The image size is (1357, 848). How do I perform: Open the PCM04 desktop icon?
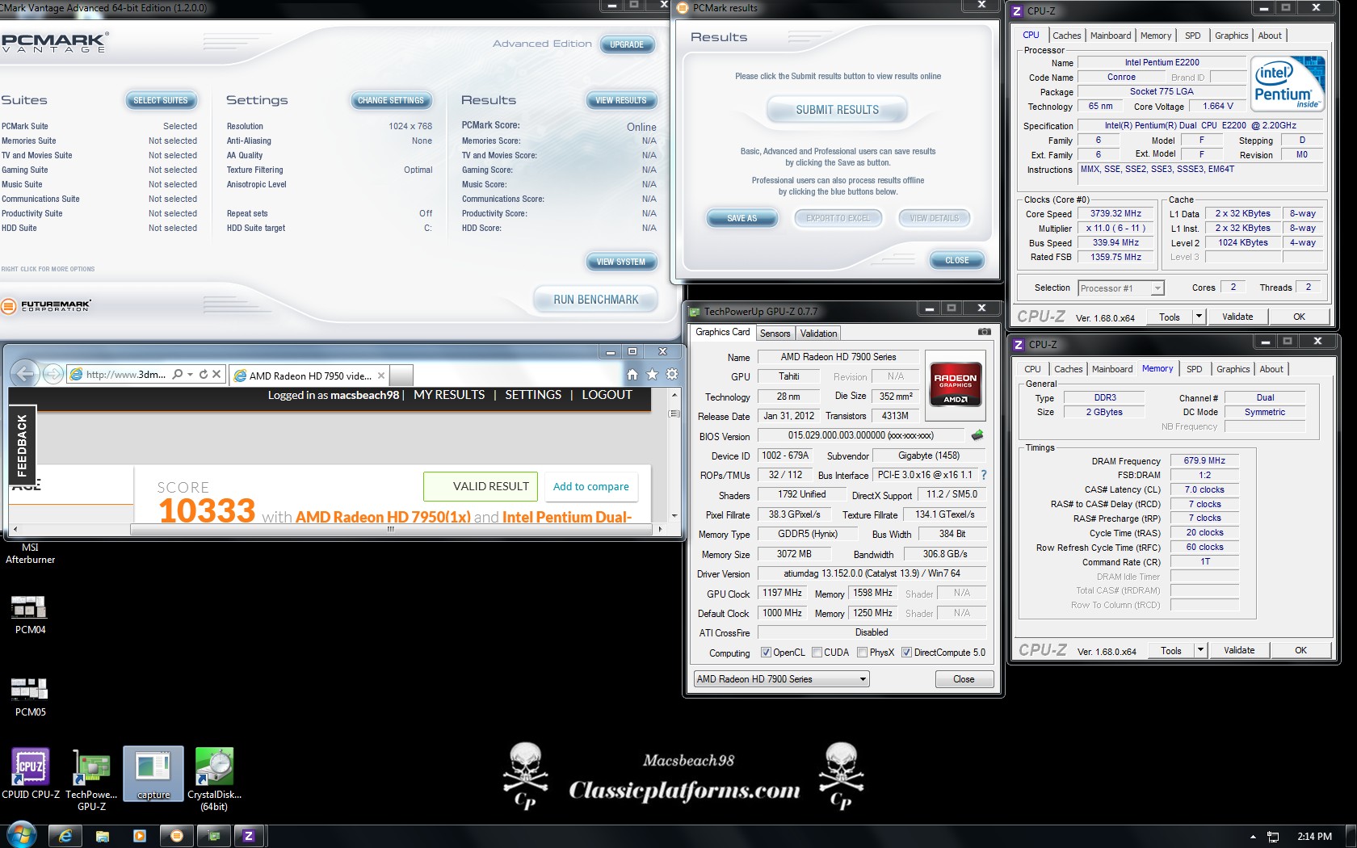[x=30, y=614]
